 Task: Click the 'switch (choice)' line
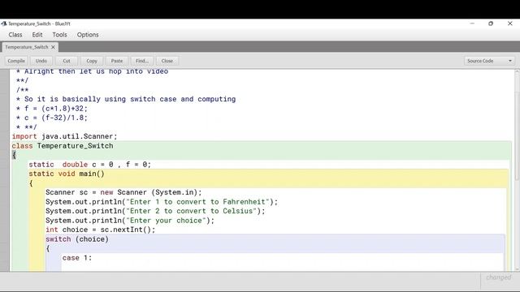click(77, 239)
